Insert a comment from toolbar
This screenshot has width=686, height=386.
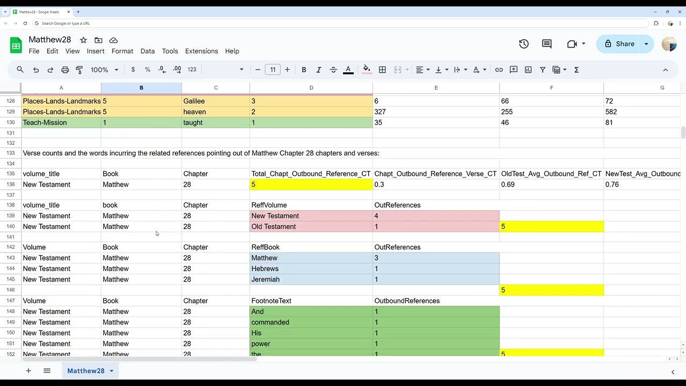[513, 70]
